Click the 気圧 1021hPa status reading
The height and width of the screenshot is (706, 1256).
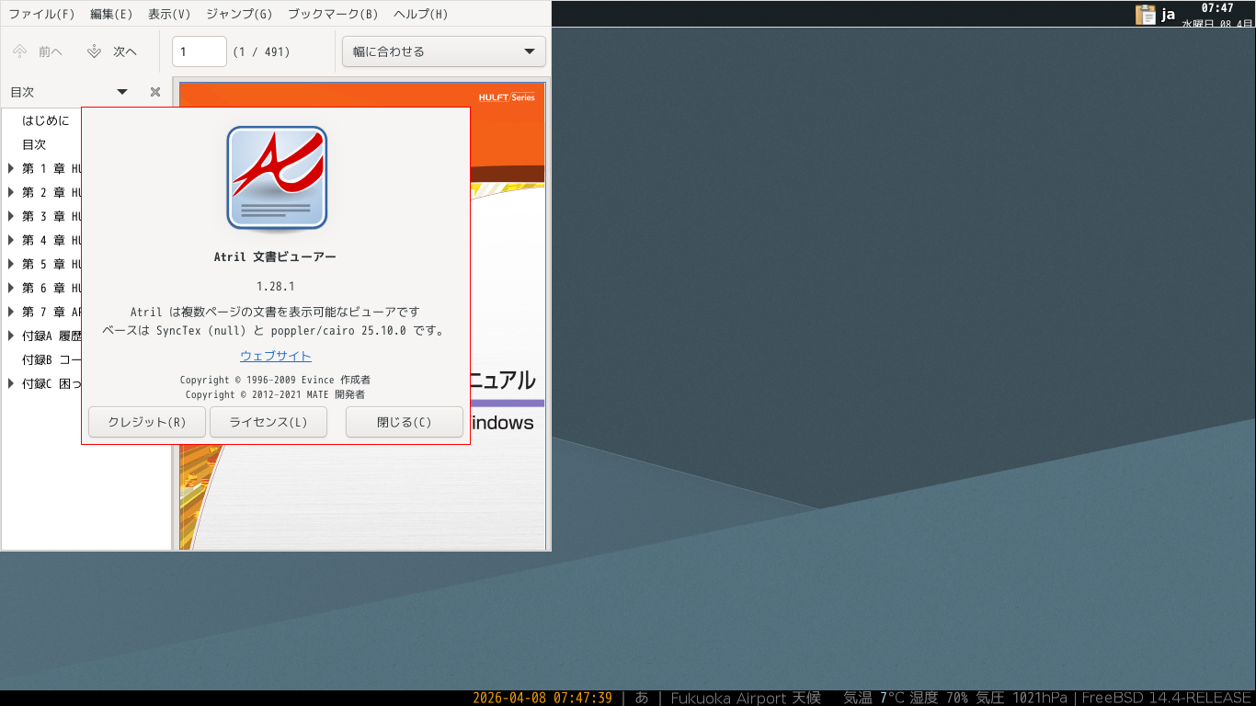coord(1022,698)
